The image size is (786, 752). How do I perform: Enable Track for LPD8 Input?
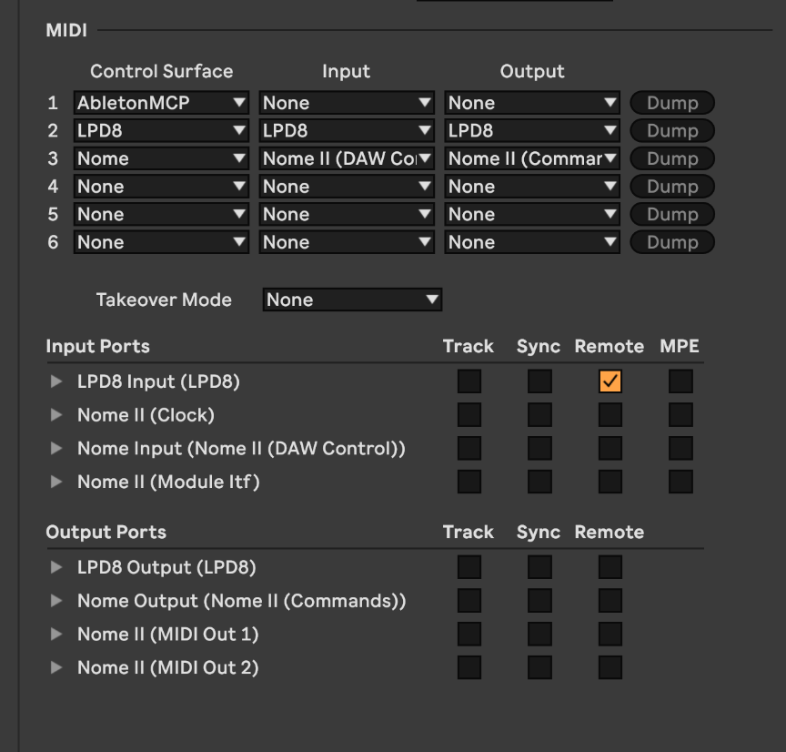(x=469, y=381)
